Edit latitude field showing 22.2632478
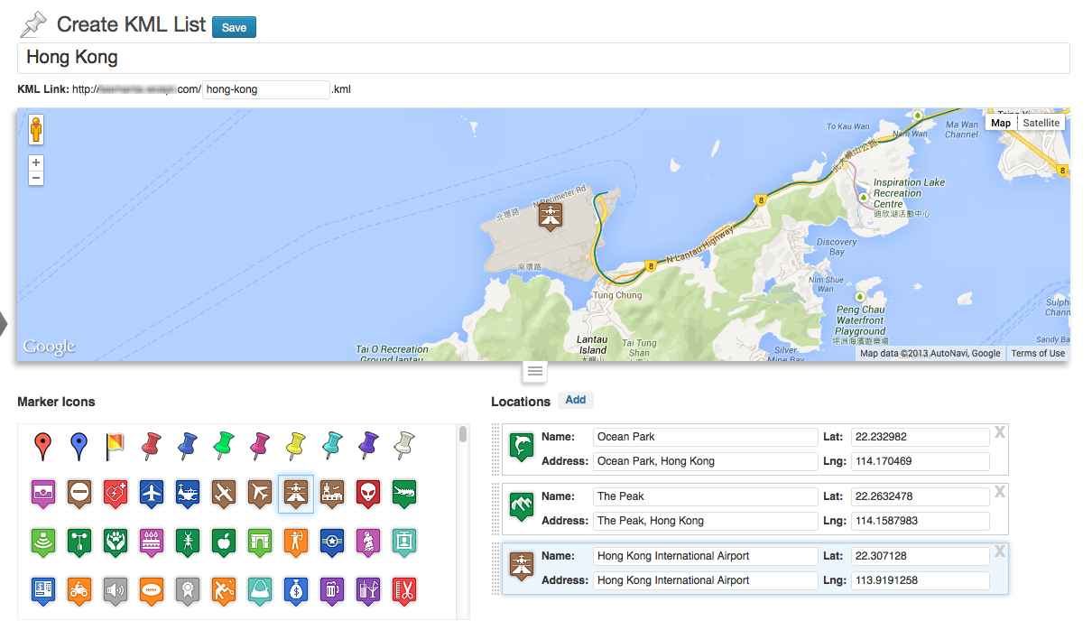 (920, 496)
